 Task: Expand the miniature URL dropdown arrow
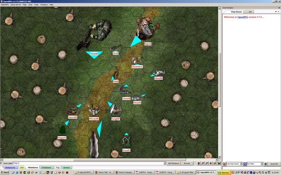pyautogui.click(x=165, y=163)
